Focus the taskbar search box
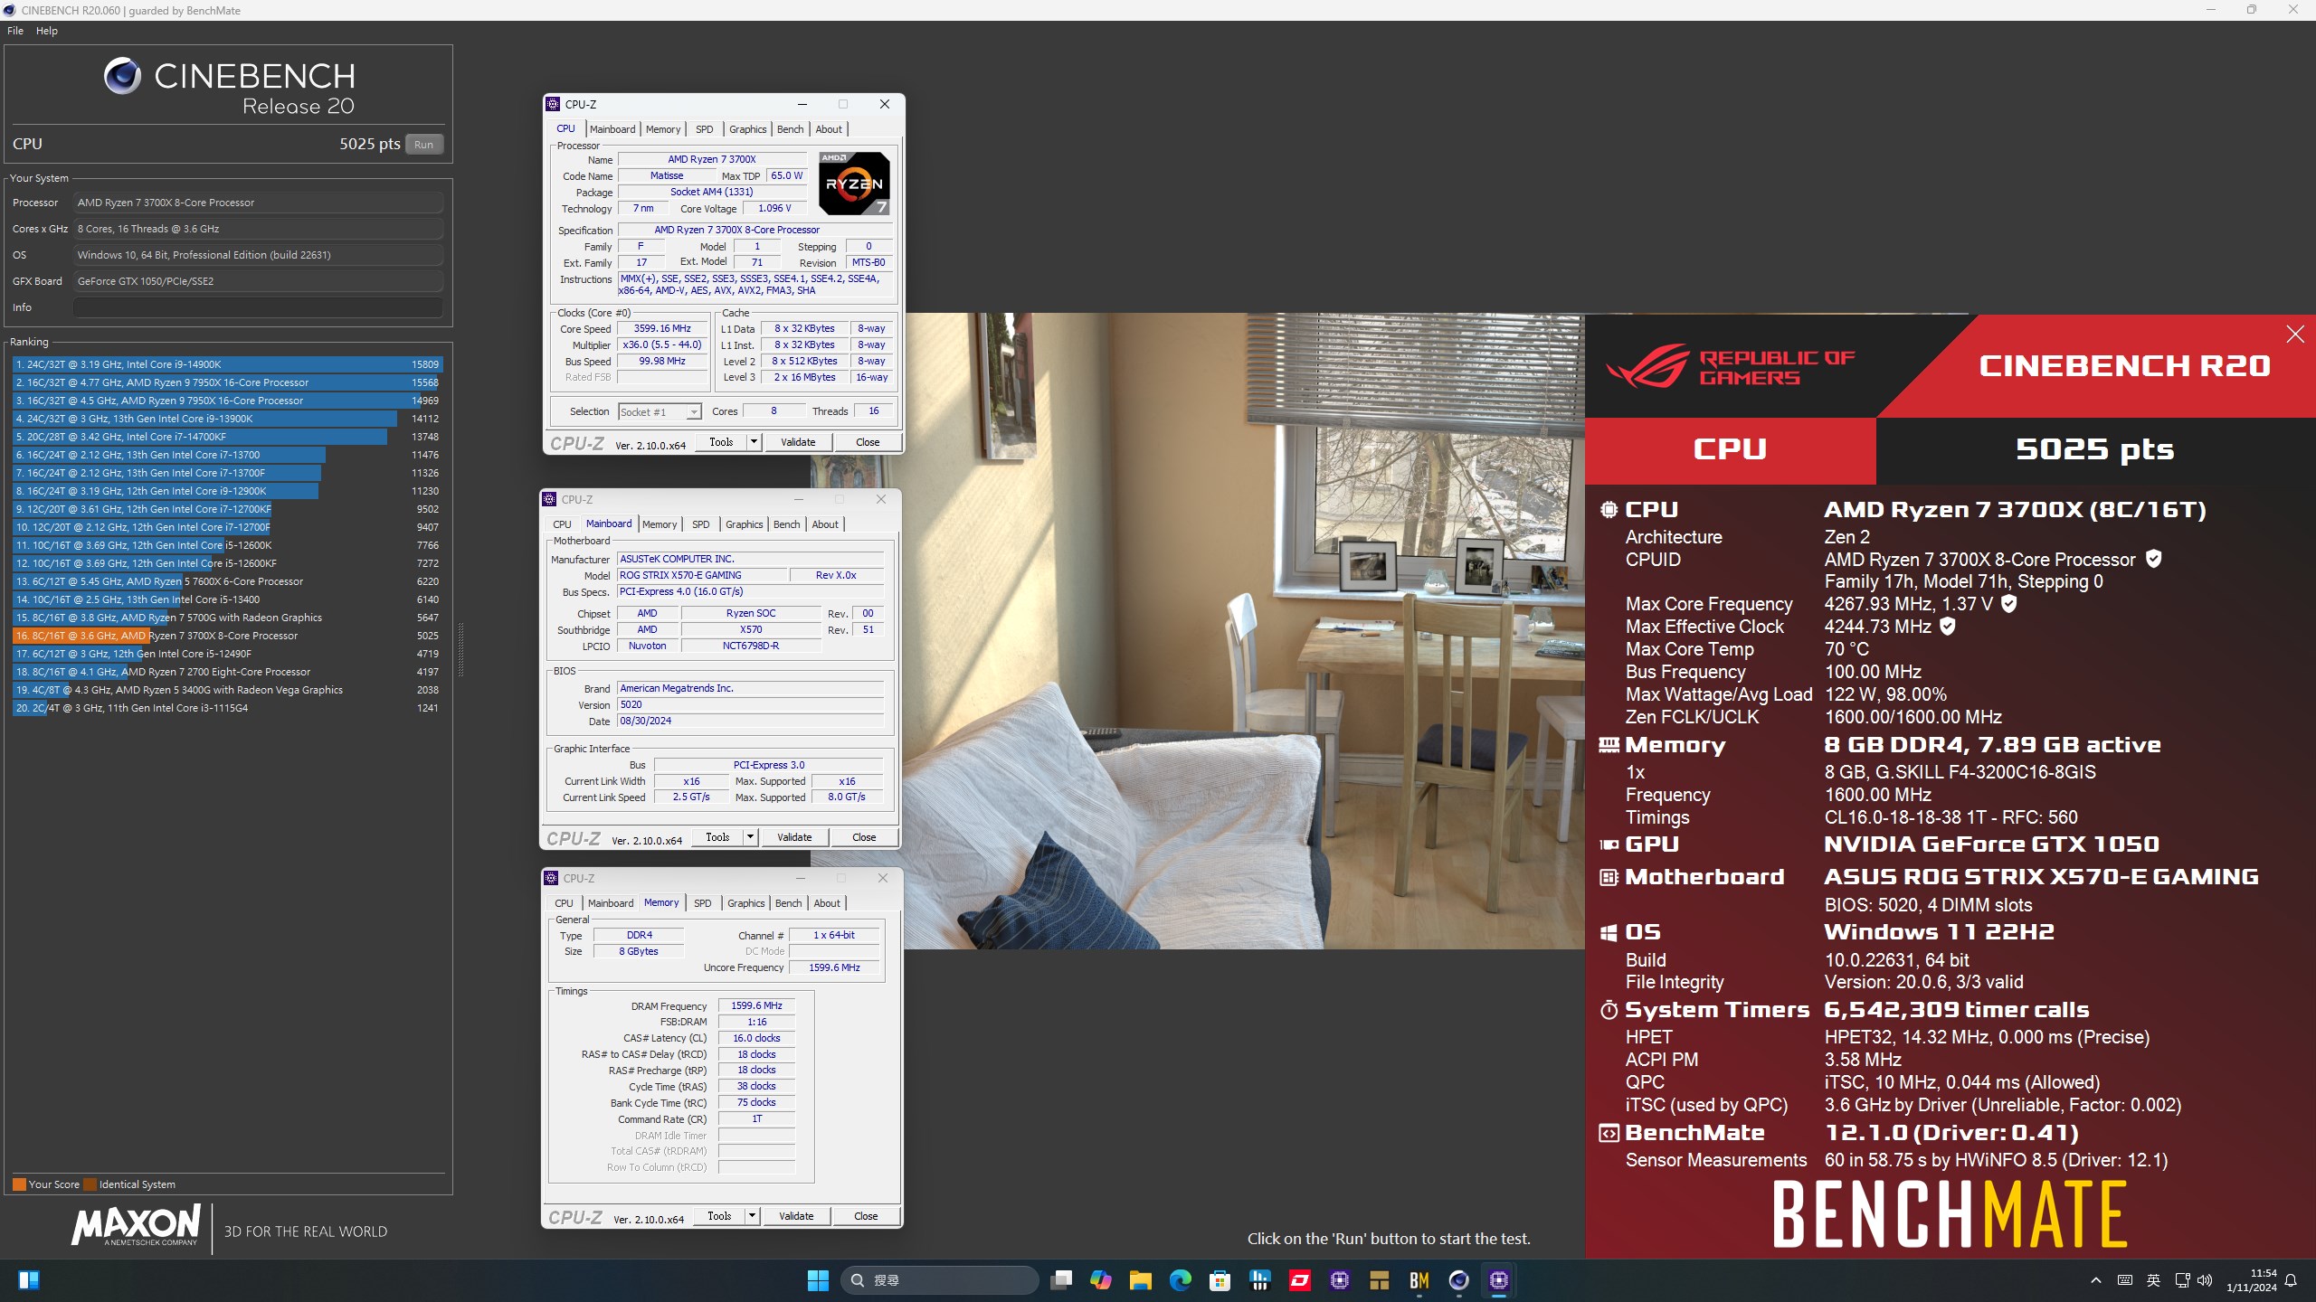The width and height of the screenshot is (2316, 1302). [939, 1280]
